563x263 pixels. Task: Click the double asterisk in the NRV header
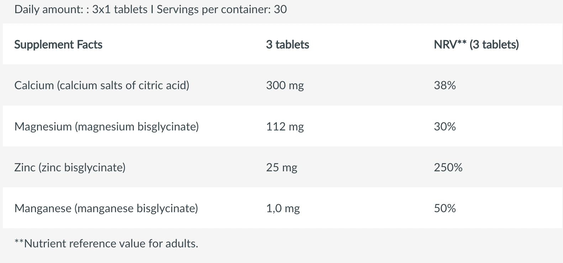click(x=462, y=42)
